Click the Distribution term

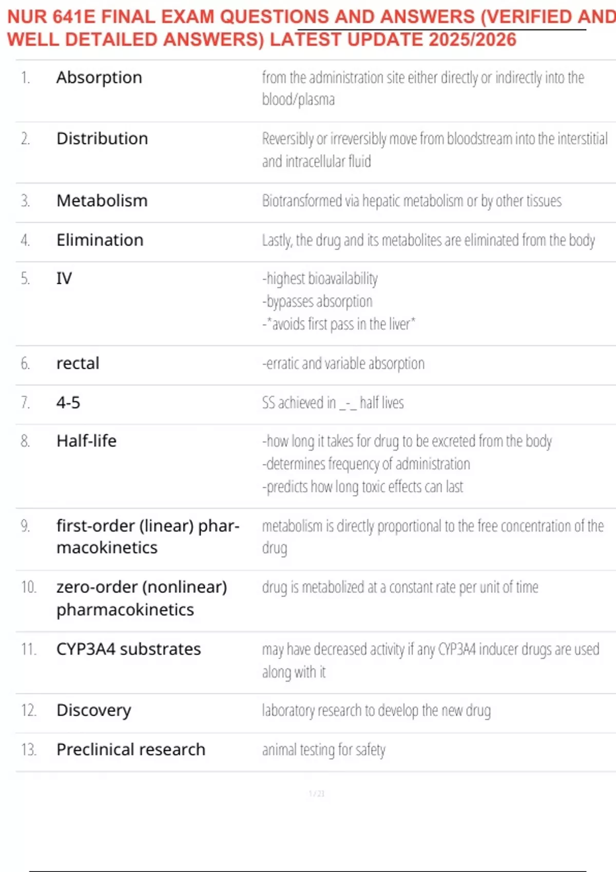(102, 138)
